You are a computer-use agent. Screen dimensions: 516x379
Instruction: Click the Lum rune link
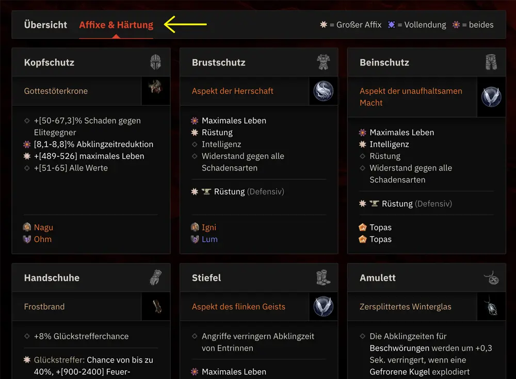click(209, 239)
